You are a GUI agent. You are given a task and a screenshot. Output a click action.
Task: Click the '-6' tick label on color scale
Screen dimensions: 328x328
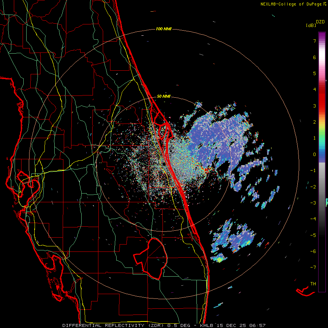313,251
